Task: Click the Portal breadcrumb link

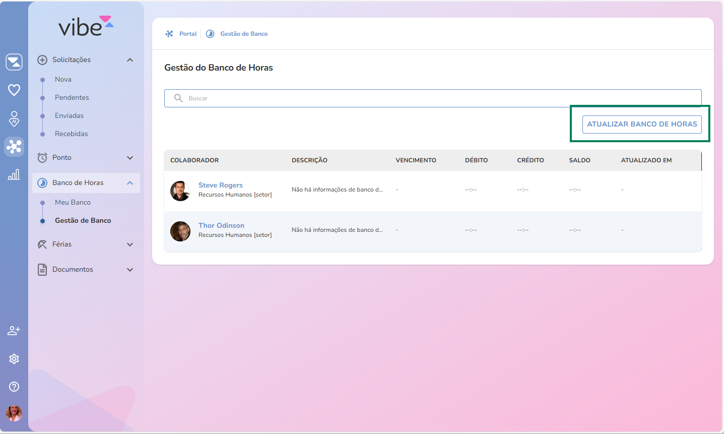Action: click(187, 34)
